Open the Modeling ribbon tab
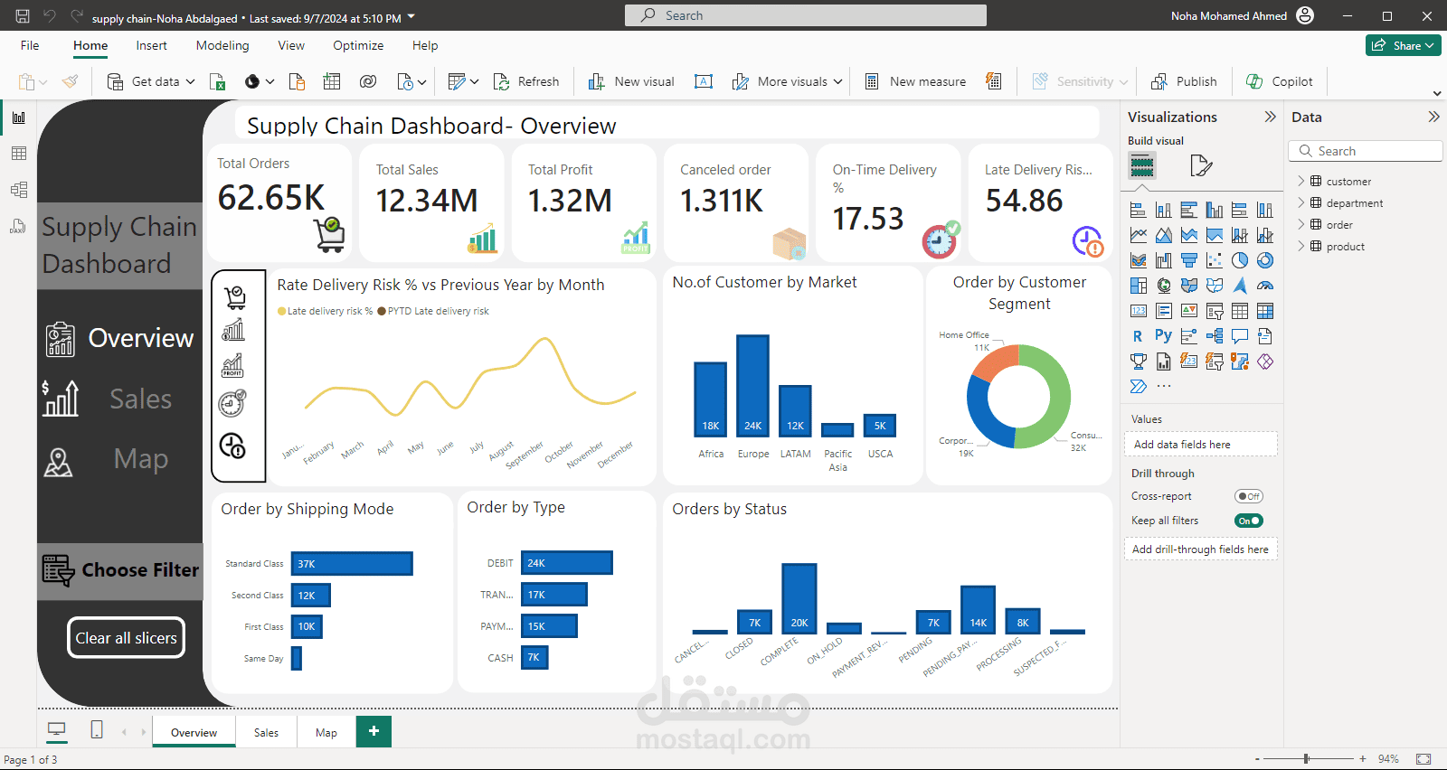 [x=222, y=45]
